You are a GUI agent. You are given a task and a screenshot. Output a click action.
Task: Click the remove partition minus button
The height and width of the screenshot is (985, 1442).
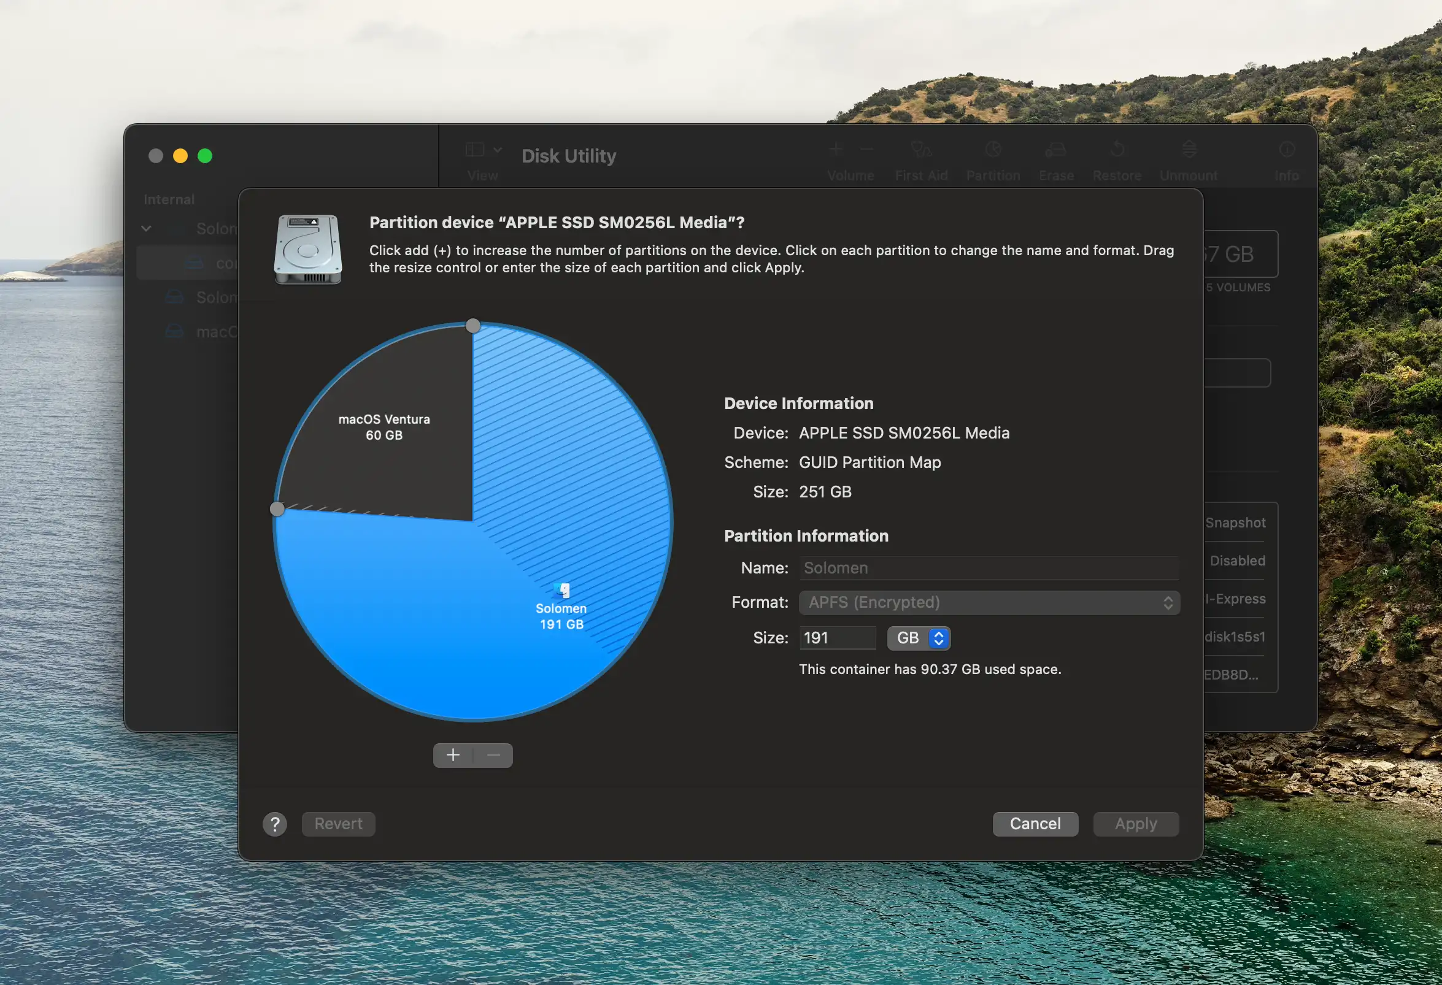(x=493, y=755)
